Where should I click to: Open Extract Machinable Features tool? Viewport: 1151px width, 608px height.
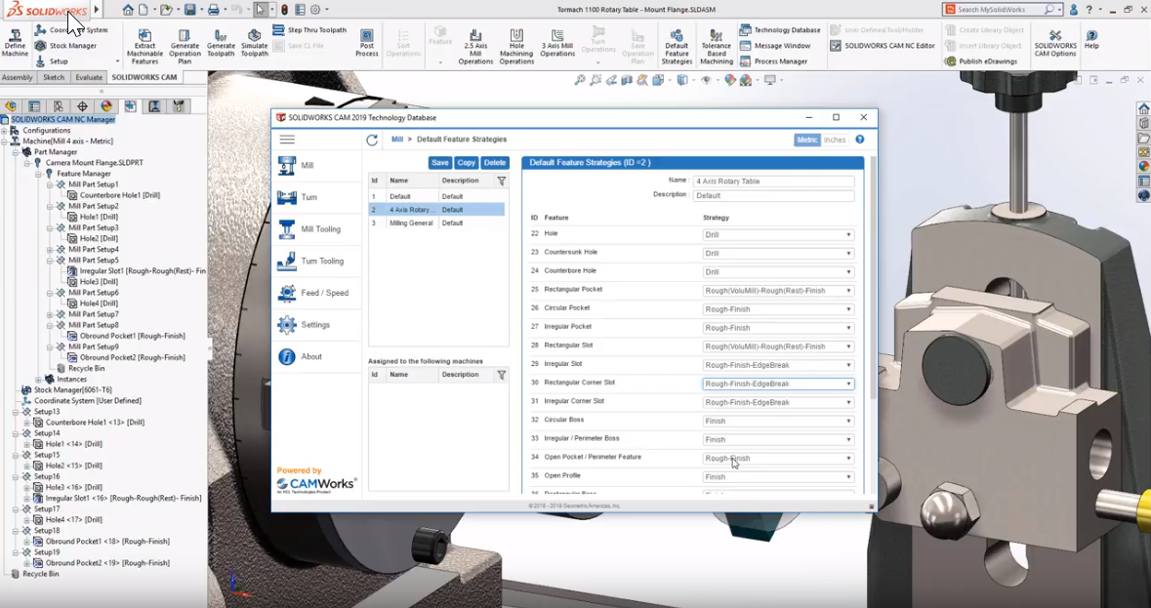144,46
